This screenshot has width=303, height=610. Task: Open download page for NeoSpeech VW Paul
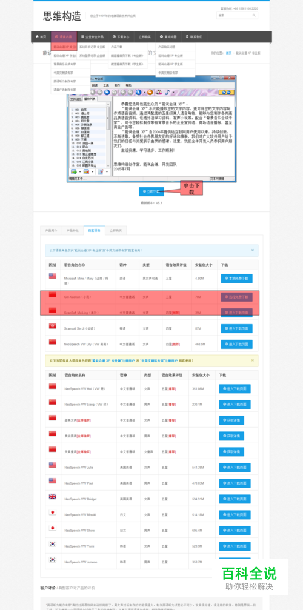pos(235,483)
